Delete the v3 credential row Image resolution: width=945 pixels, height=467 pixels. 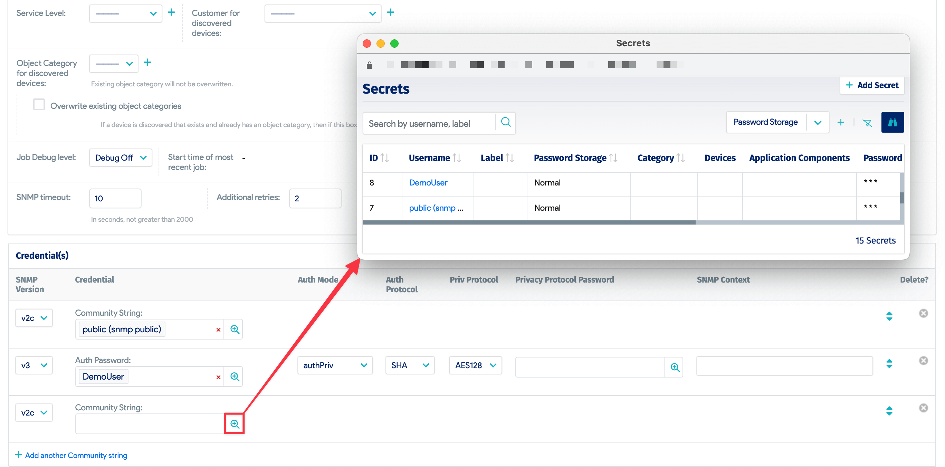coord(923,361)
